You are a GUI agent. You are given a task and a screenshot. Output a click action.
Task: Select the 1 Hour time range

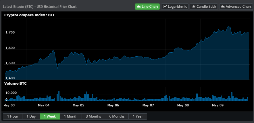click(13, 116)
